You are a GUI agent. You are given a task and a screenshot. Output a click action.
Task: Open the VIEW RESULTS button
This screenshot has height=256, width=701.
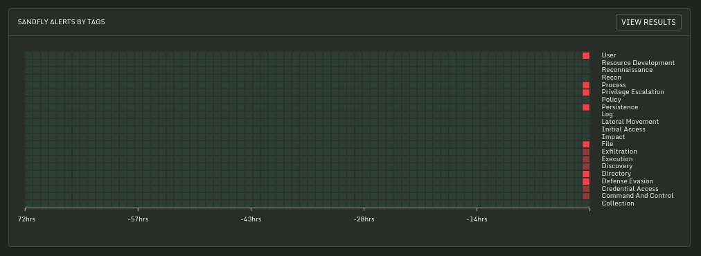[x=648, y=22]
